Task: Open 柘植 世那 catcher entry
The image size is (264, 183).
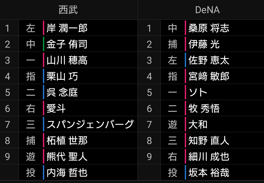Action: (x=67, y=140)
